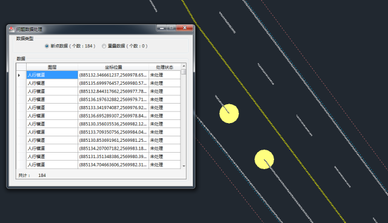Select the coordinate cell starting with 885132.844317662
The height and width of the screenshot is (223, 388).
pyautogui.click(x=113, y=92)
